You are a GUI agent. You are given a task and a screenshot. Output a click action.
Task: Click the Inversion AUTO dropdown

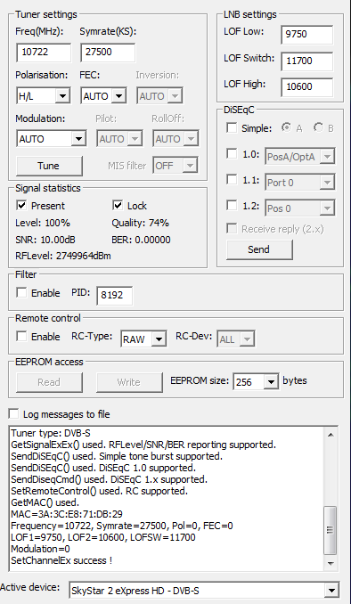159,96
